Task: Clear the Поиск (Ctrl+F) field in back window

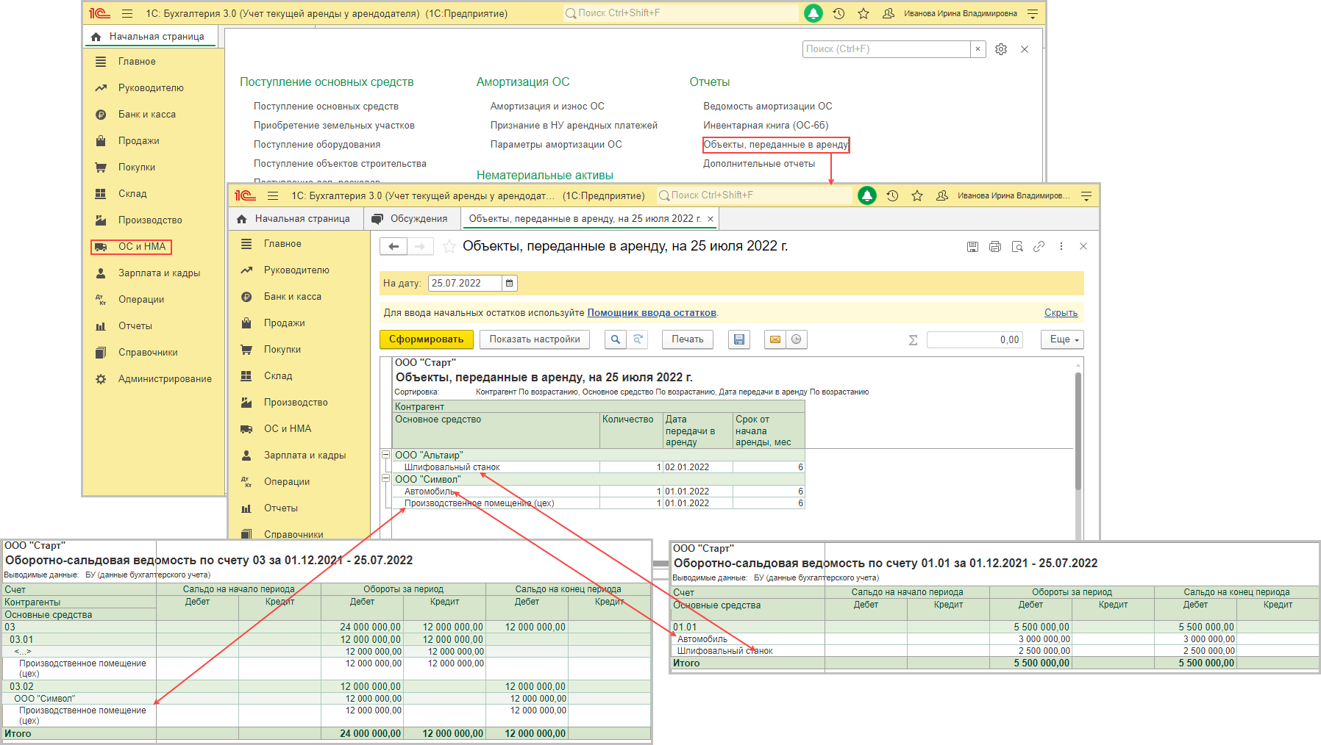Action: 978,49
